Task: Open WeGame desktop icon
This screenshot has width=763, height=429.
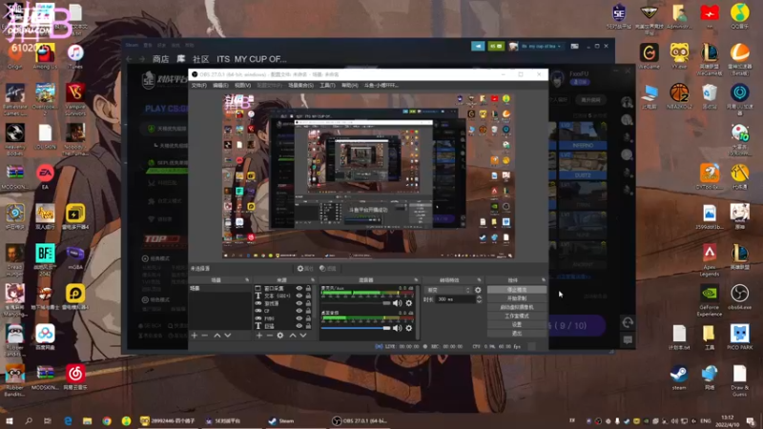Action: click(650, 56)
